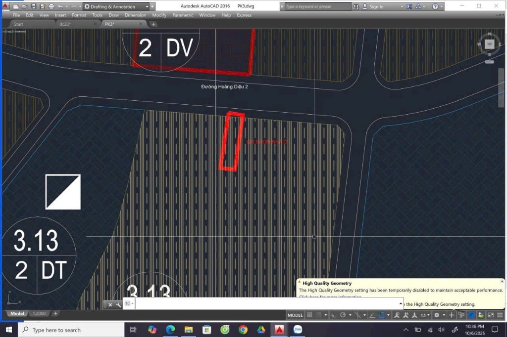Click the ViewCube compass in drawing area
The image size is (507, 337).
[x=489, y=44]
